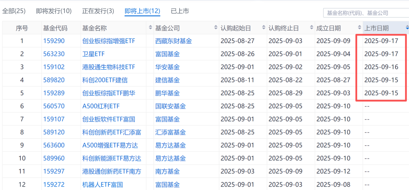Open the 正在发行(3) tab
The height and width of the screenshot is (190, 409).
98,11
